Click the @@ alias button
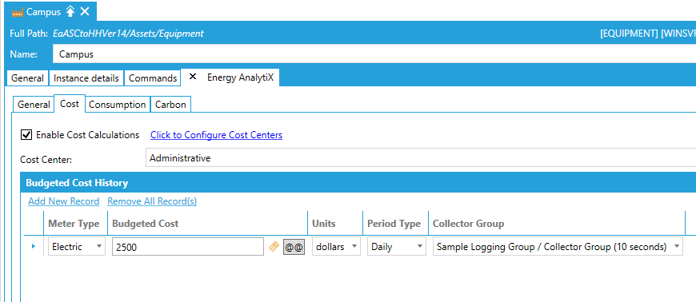The width and height of the screenshot is (696, 302). point(294,247)
